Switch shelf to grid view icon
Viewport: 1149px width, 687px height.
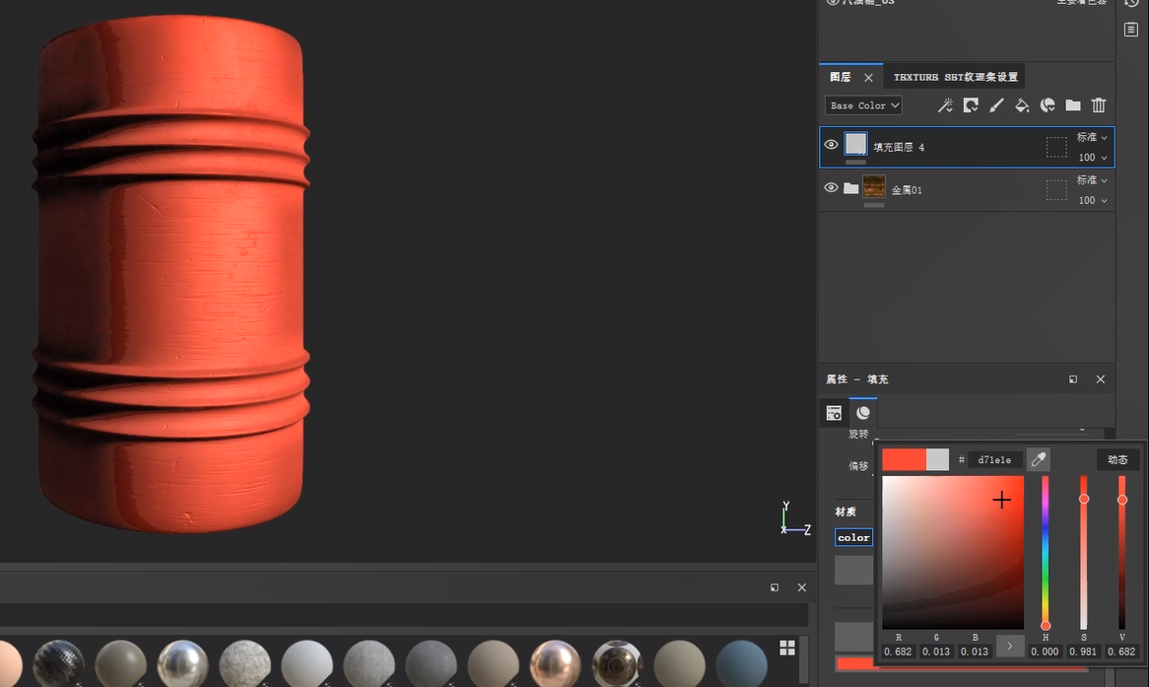787,648
